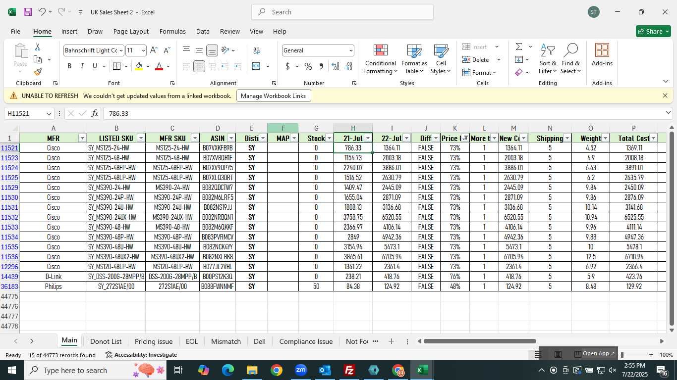Click the Increase Indent icon
677x380 pixels.
tap(237, 66)
